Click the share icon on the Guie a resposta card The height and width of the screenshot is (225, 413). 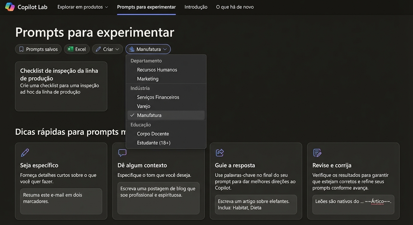click(220, 152)
